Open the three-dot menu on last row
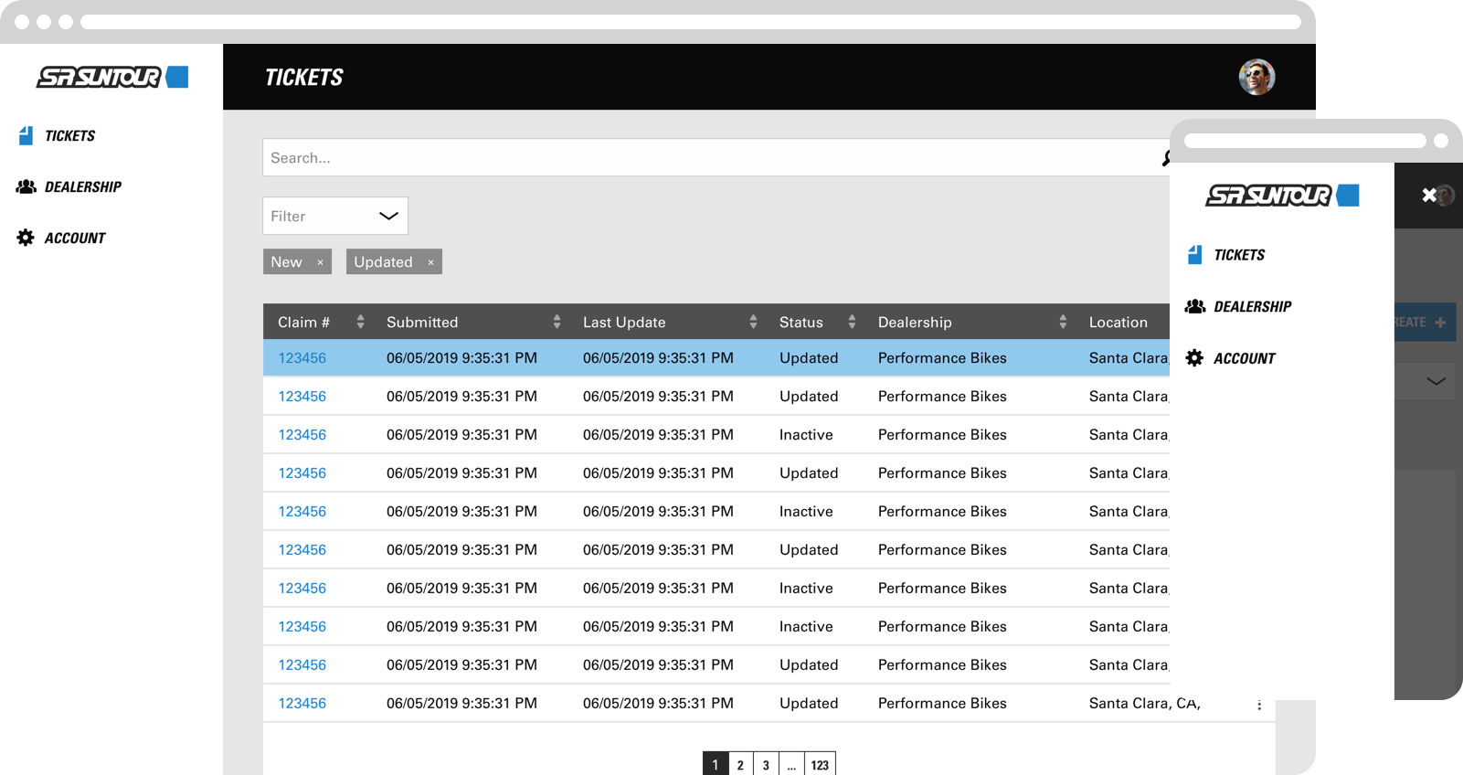The width and height of the screenshot is (1463, 775). click(1259, 705)
